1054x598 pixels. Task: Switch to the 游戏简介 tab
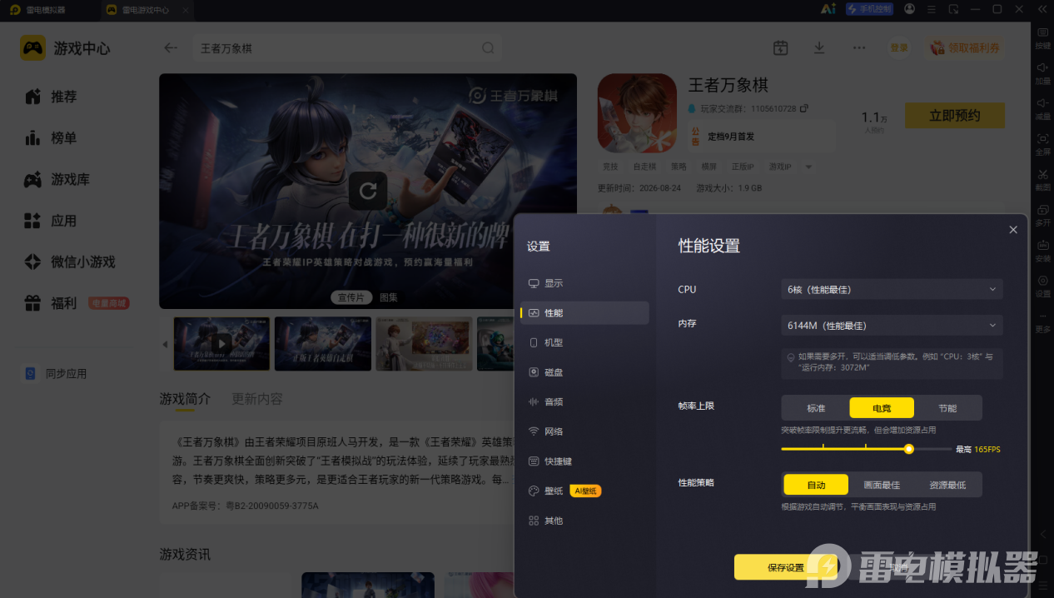[185, 399]
